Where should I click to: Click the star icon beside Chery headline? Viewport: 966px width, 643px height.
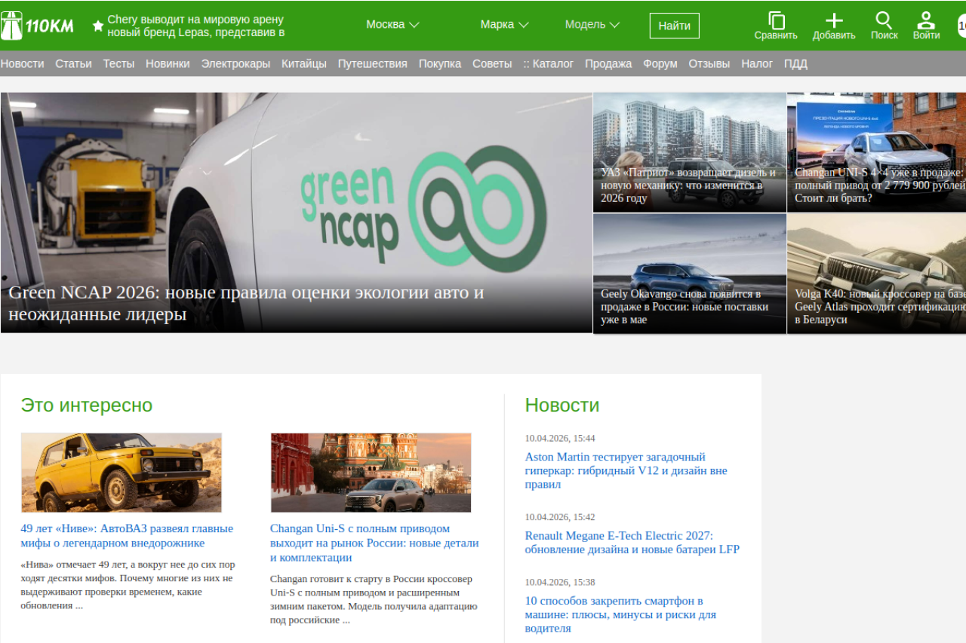[98, 26]
